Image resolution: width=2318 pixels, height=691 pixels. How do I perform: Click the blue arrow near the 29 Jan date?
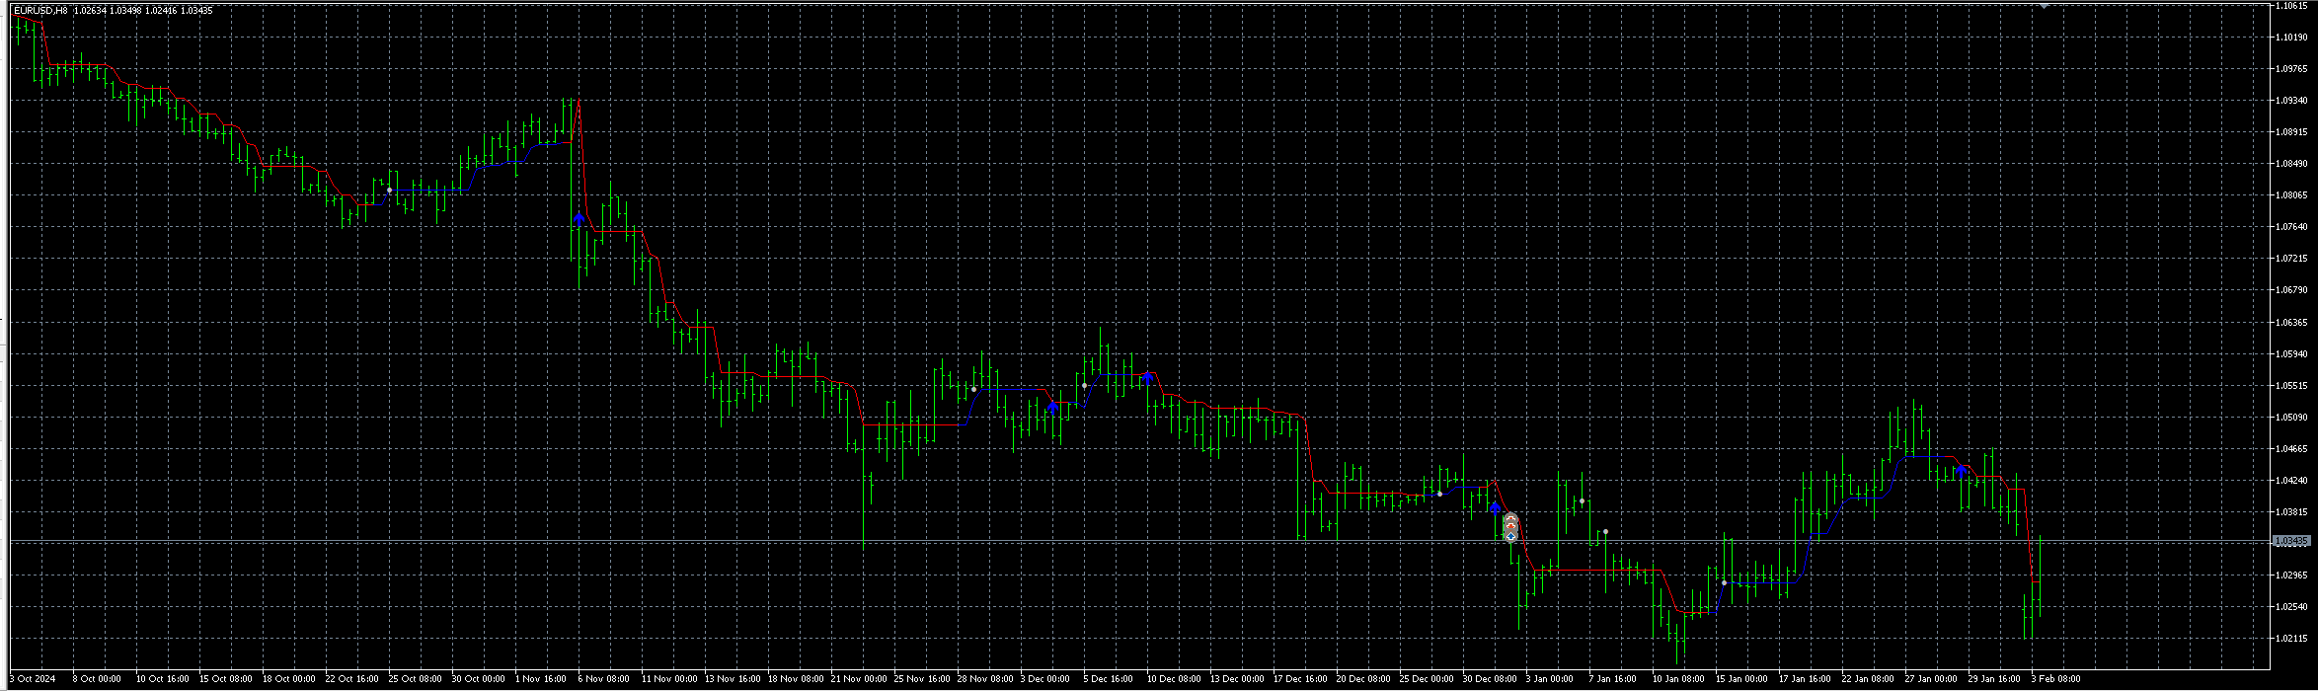pos(1962,469)
